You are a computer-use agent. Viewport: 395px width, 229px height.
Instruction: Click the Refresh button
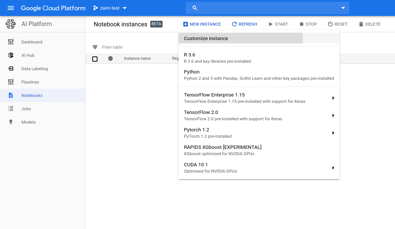pos(244,24)
